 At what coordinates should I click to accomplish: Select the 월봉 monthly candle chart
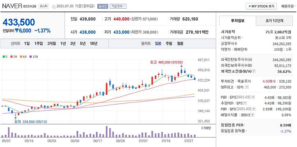pos(180,44)
